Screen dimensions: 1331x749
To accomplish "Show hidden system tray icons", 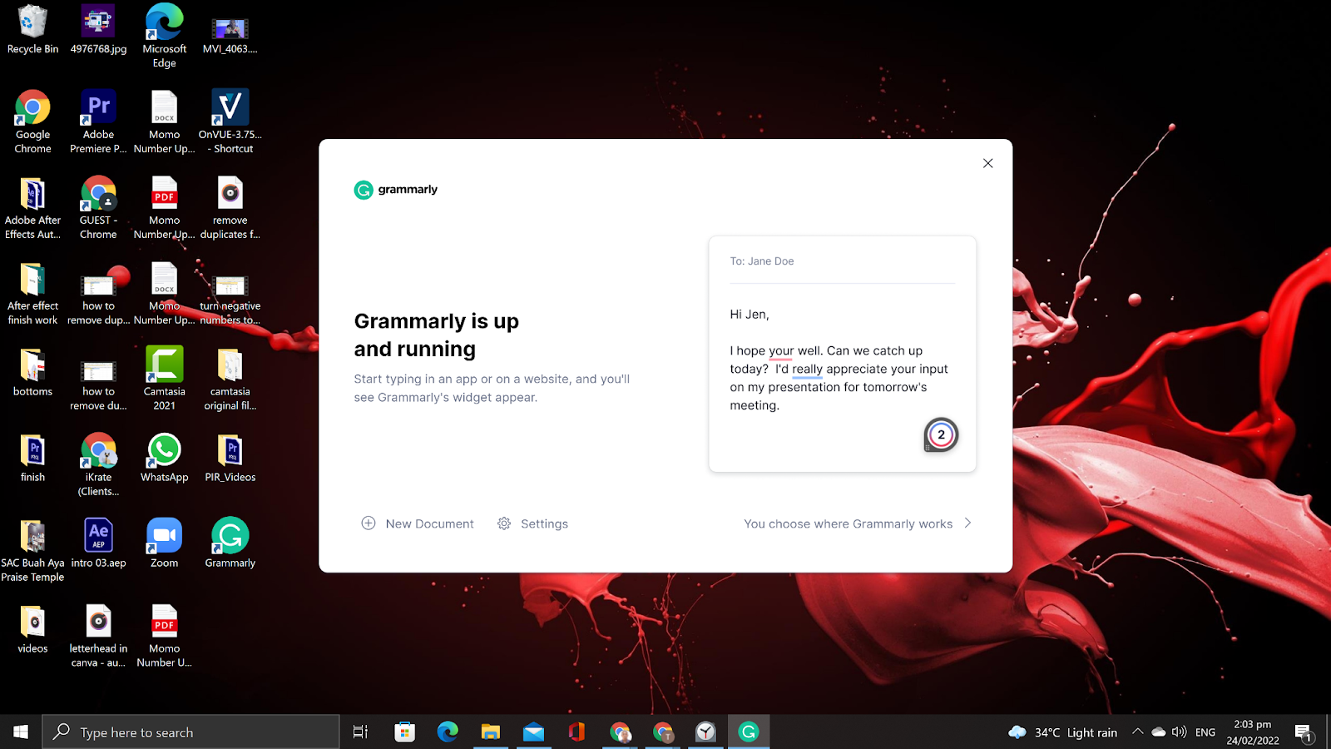I will tap(1137, 732).
